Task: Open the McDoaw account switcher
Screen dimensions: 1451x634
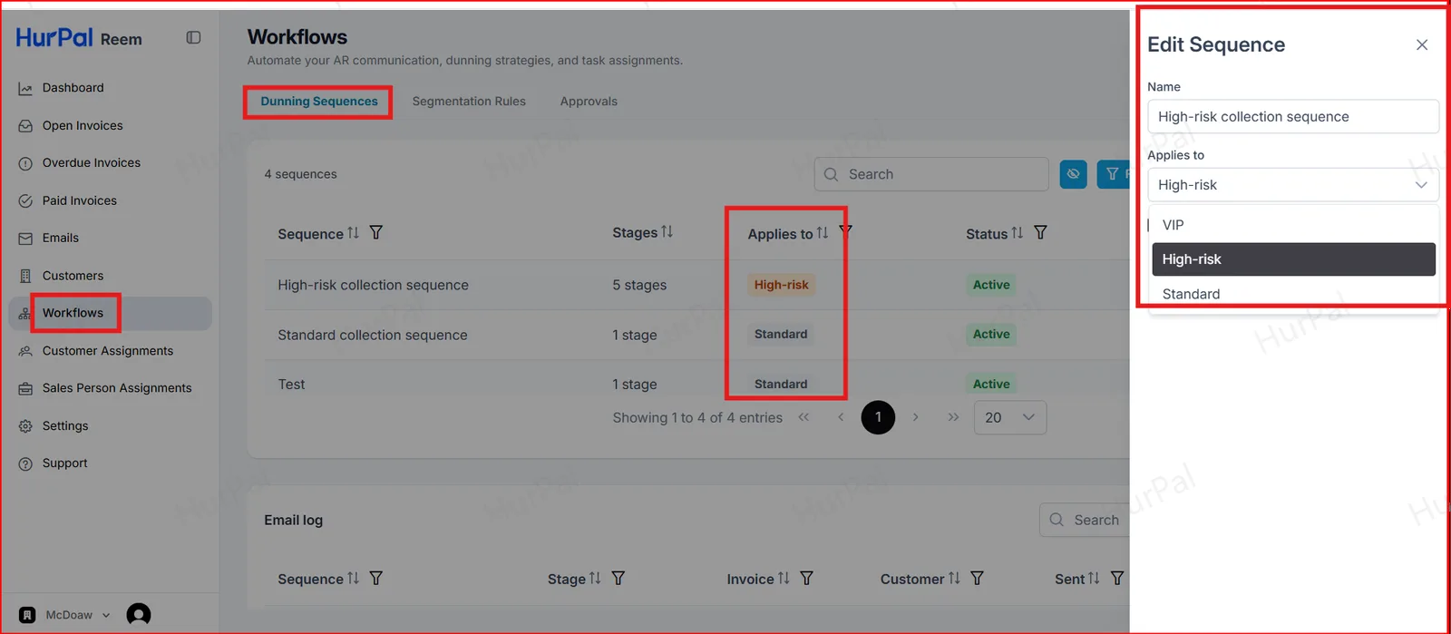Action: click(x=65, y=615)
